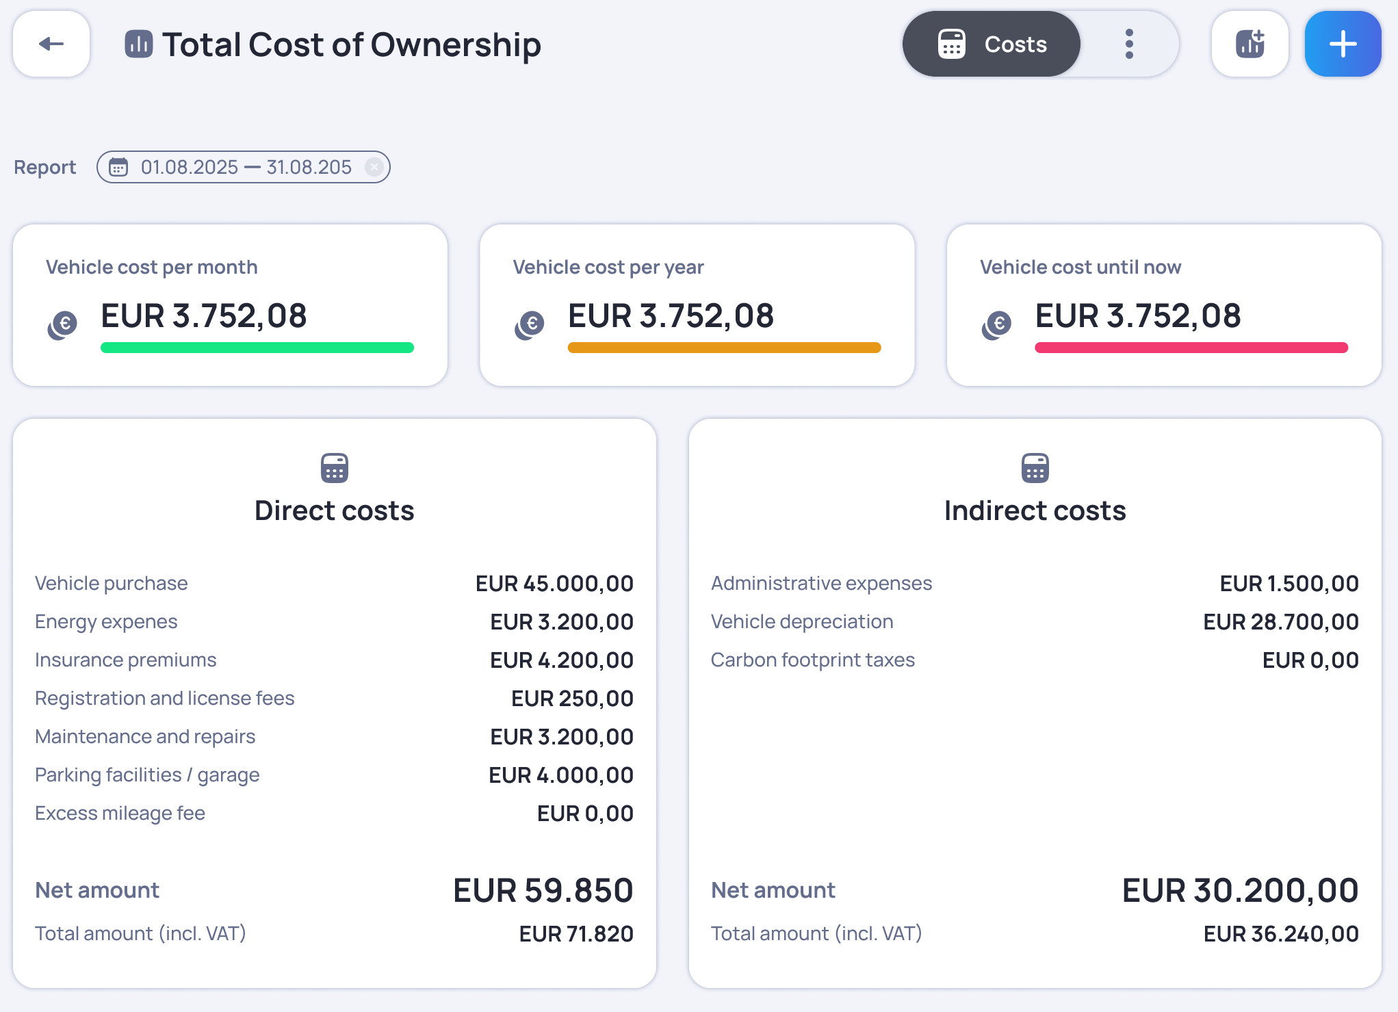
Task: Go back using the back arrow button
Action: click(51, 44)
